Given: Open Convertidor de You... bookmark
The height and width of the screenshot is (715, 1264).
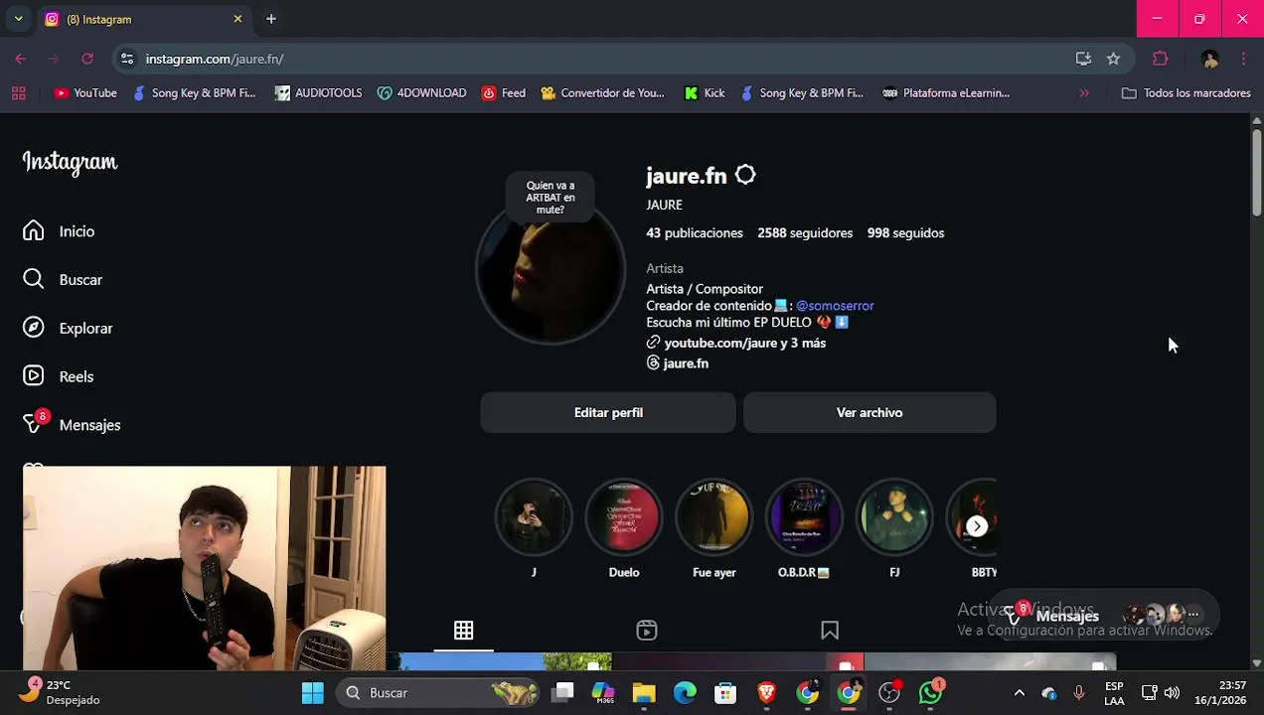Looking at the screenshot, I should [602, 93].
